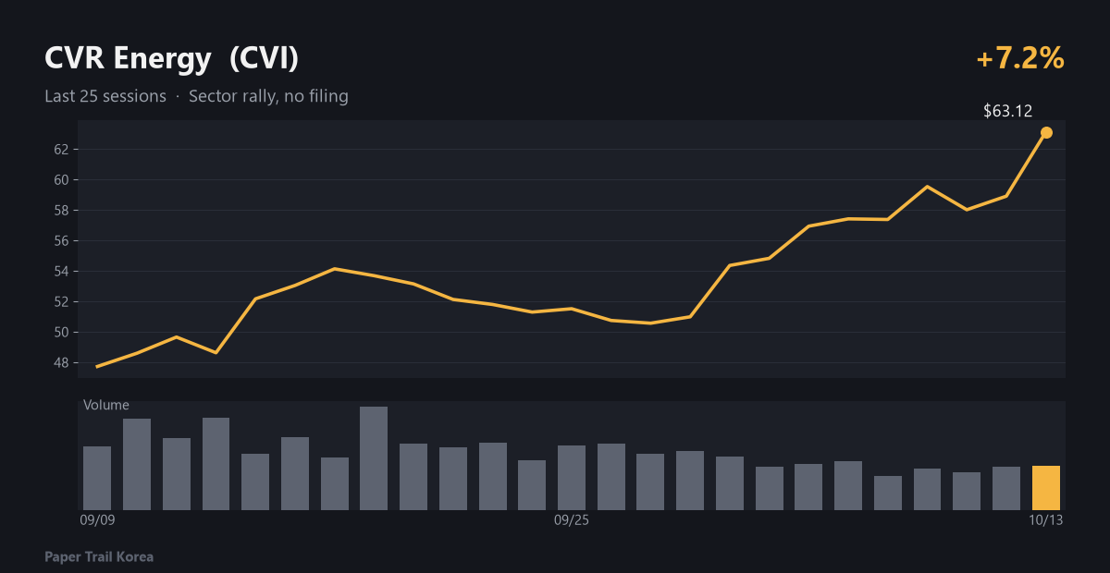This screenshot has height=573, width=1110.
Task: Click the Volume panel label
Action: click(106, 405)
